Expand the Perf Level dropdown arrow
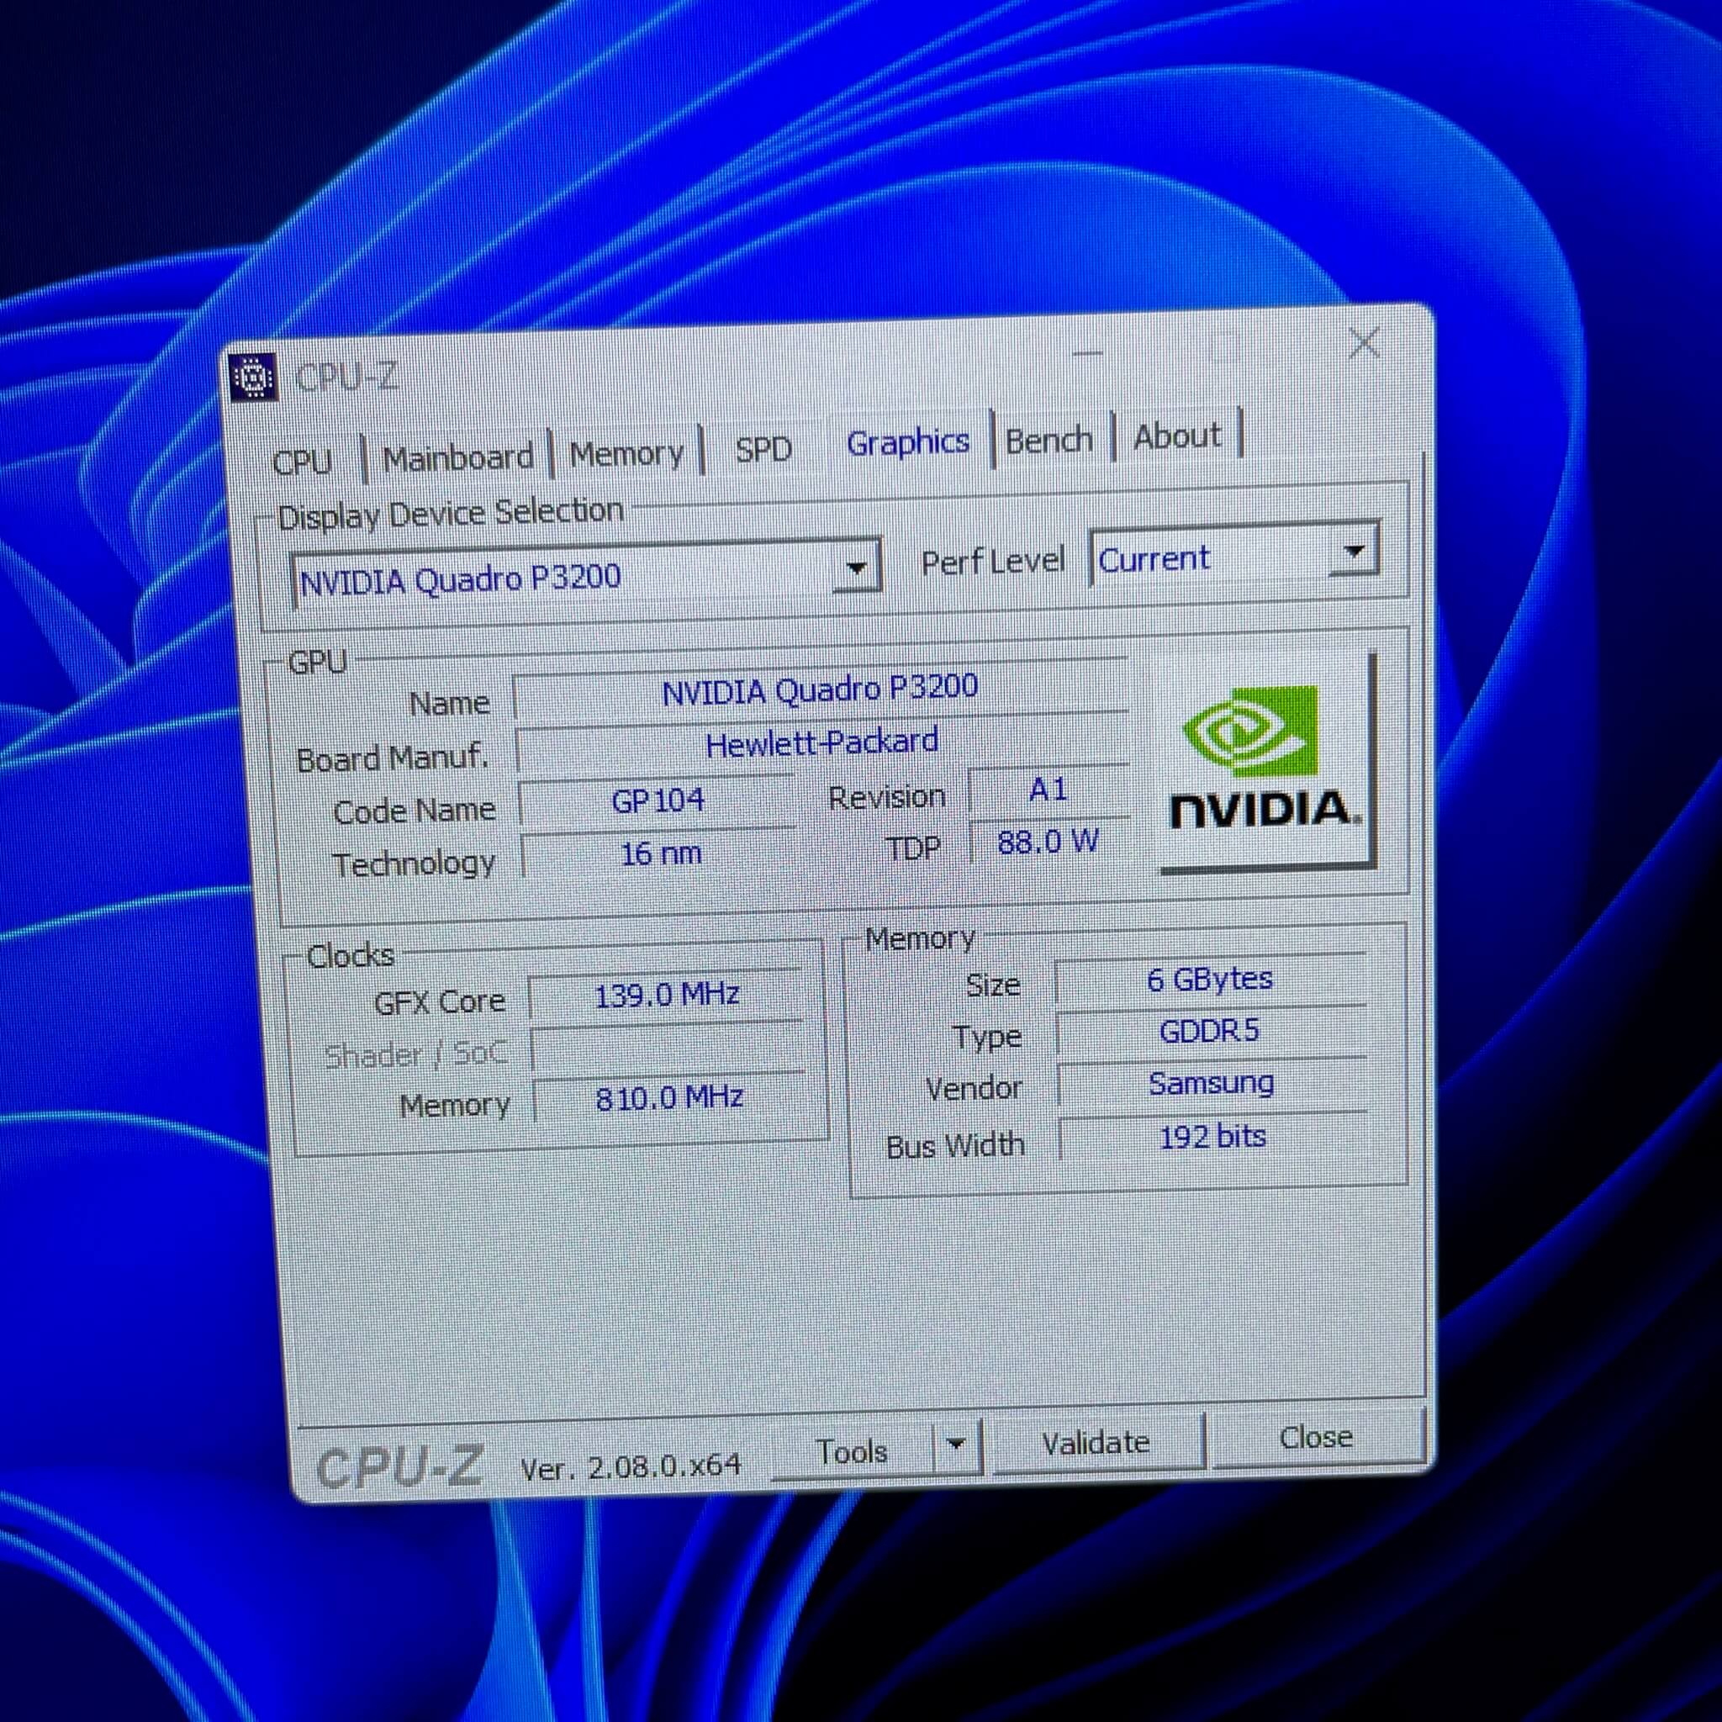The width and height of the screenshot is (1722, 1722). 1354,552
